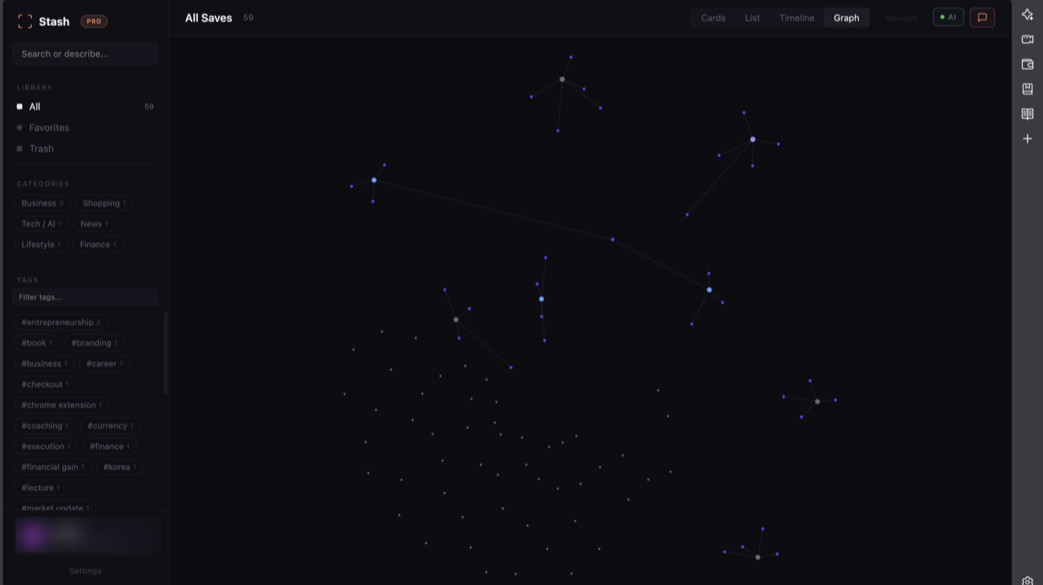
Task: Click the Search or describe field
Action: pyautogui.click(x=86, y=54)
